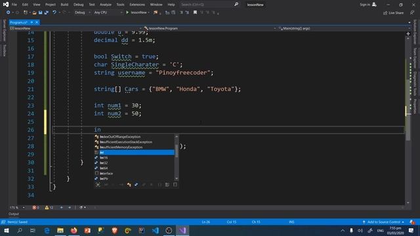This screenshot has width=420, height=236.
Task: Navigate backward with the toolbar back arrow
Action: click(9, 12)
